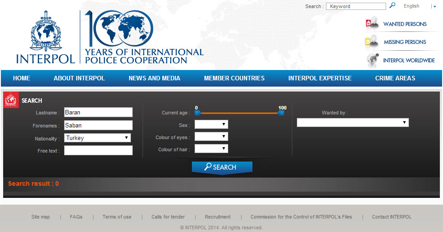This screenshot has height=232, width=443.
Task: Open the Contact INTERPOL link
Action: click(392, 217)
